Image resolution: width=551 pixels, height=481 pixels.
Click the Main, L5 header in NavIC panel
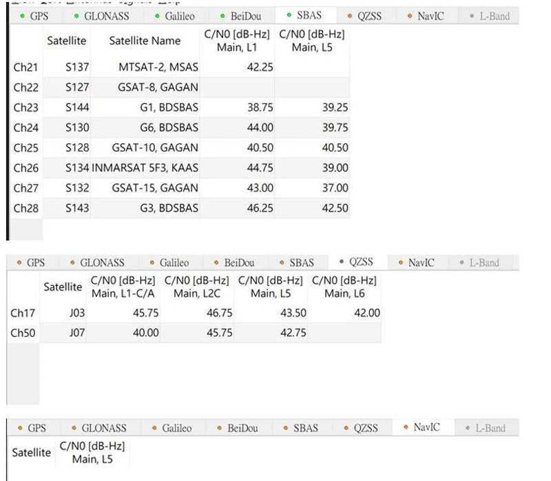click(92, 453)
